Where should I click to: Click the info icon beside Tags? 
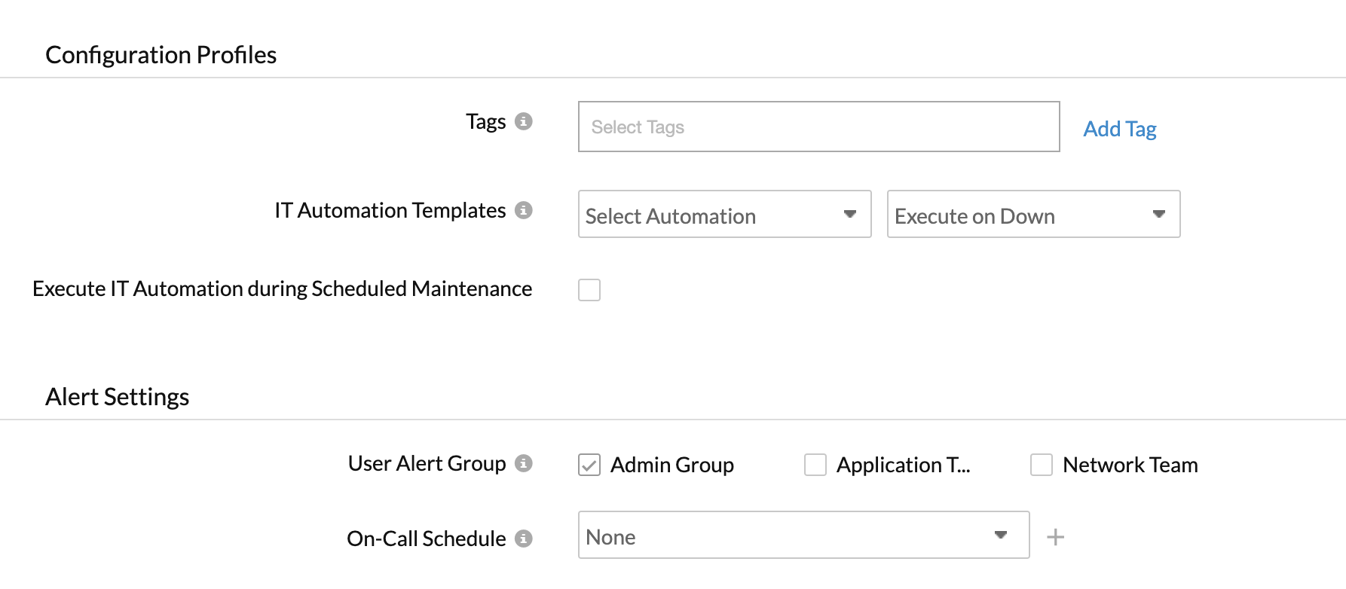[x=523, y=121]
